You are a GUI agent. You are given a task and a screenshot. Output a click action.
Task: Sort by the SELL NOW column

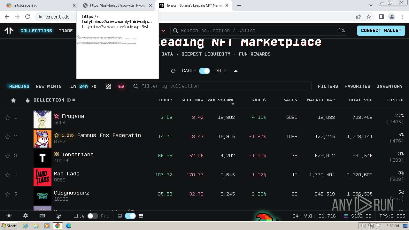[192, 100]
